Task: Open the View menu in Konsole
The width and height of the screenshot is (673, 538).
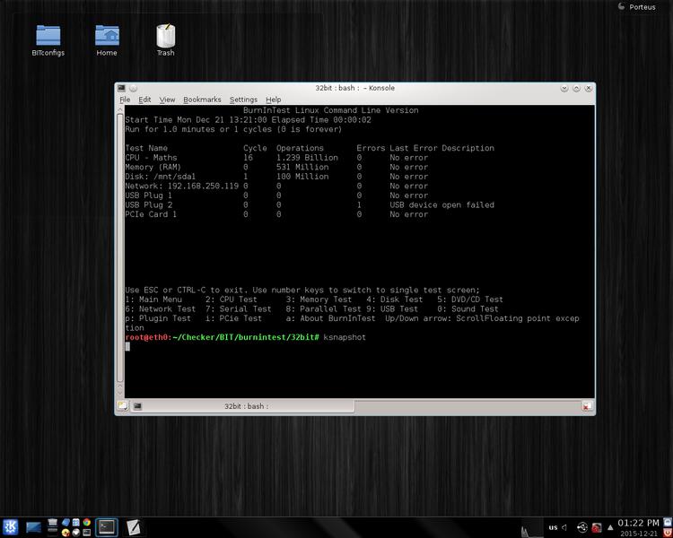Action: (167, 100)
